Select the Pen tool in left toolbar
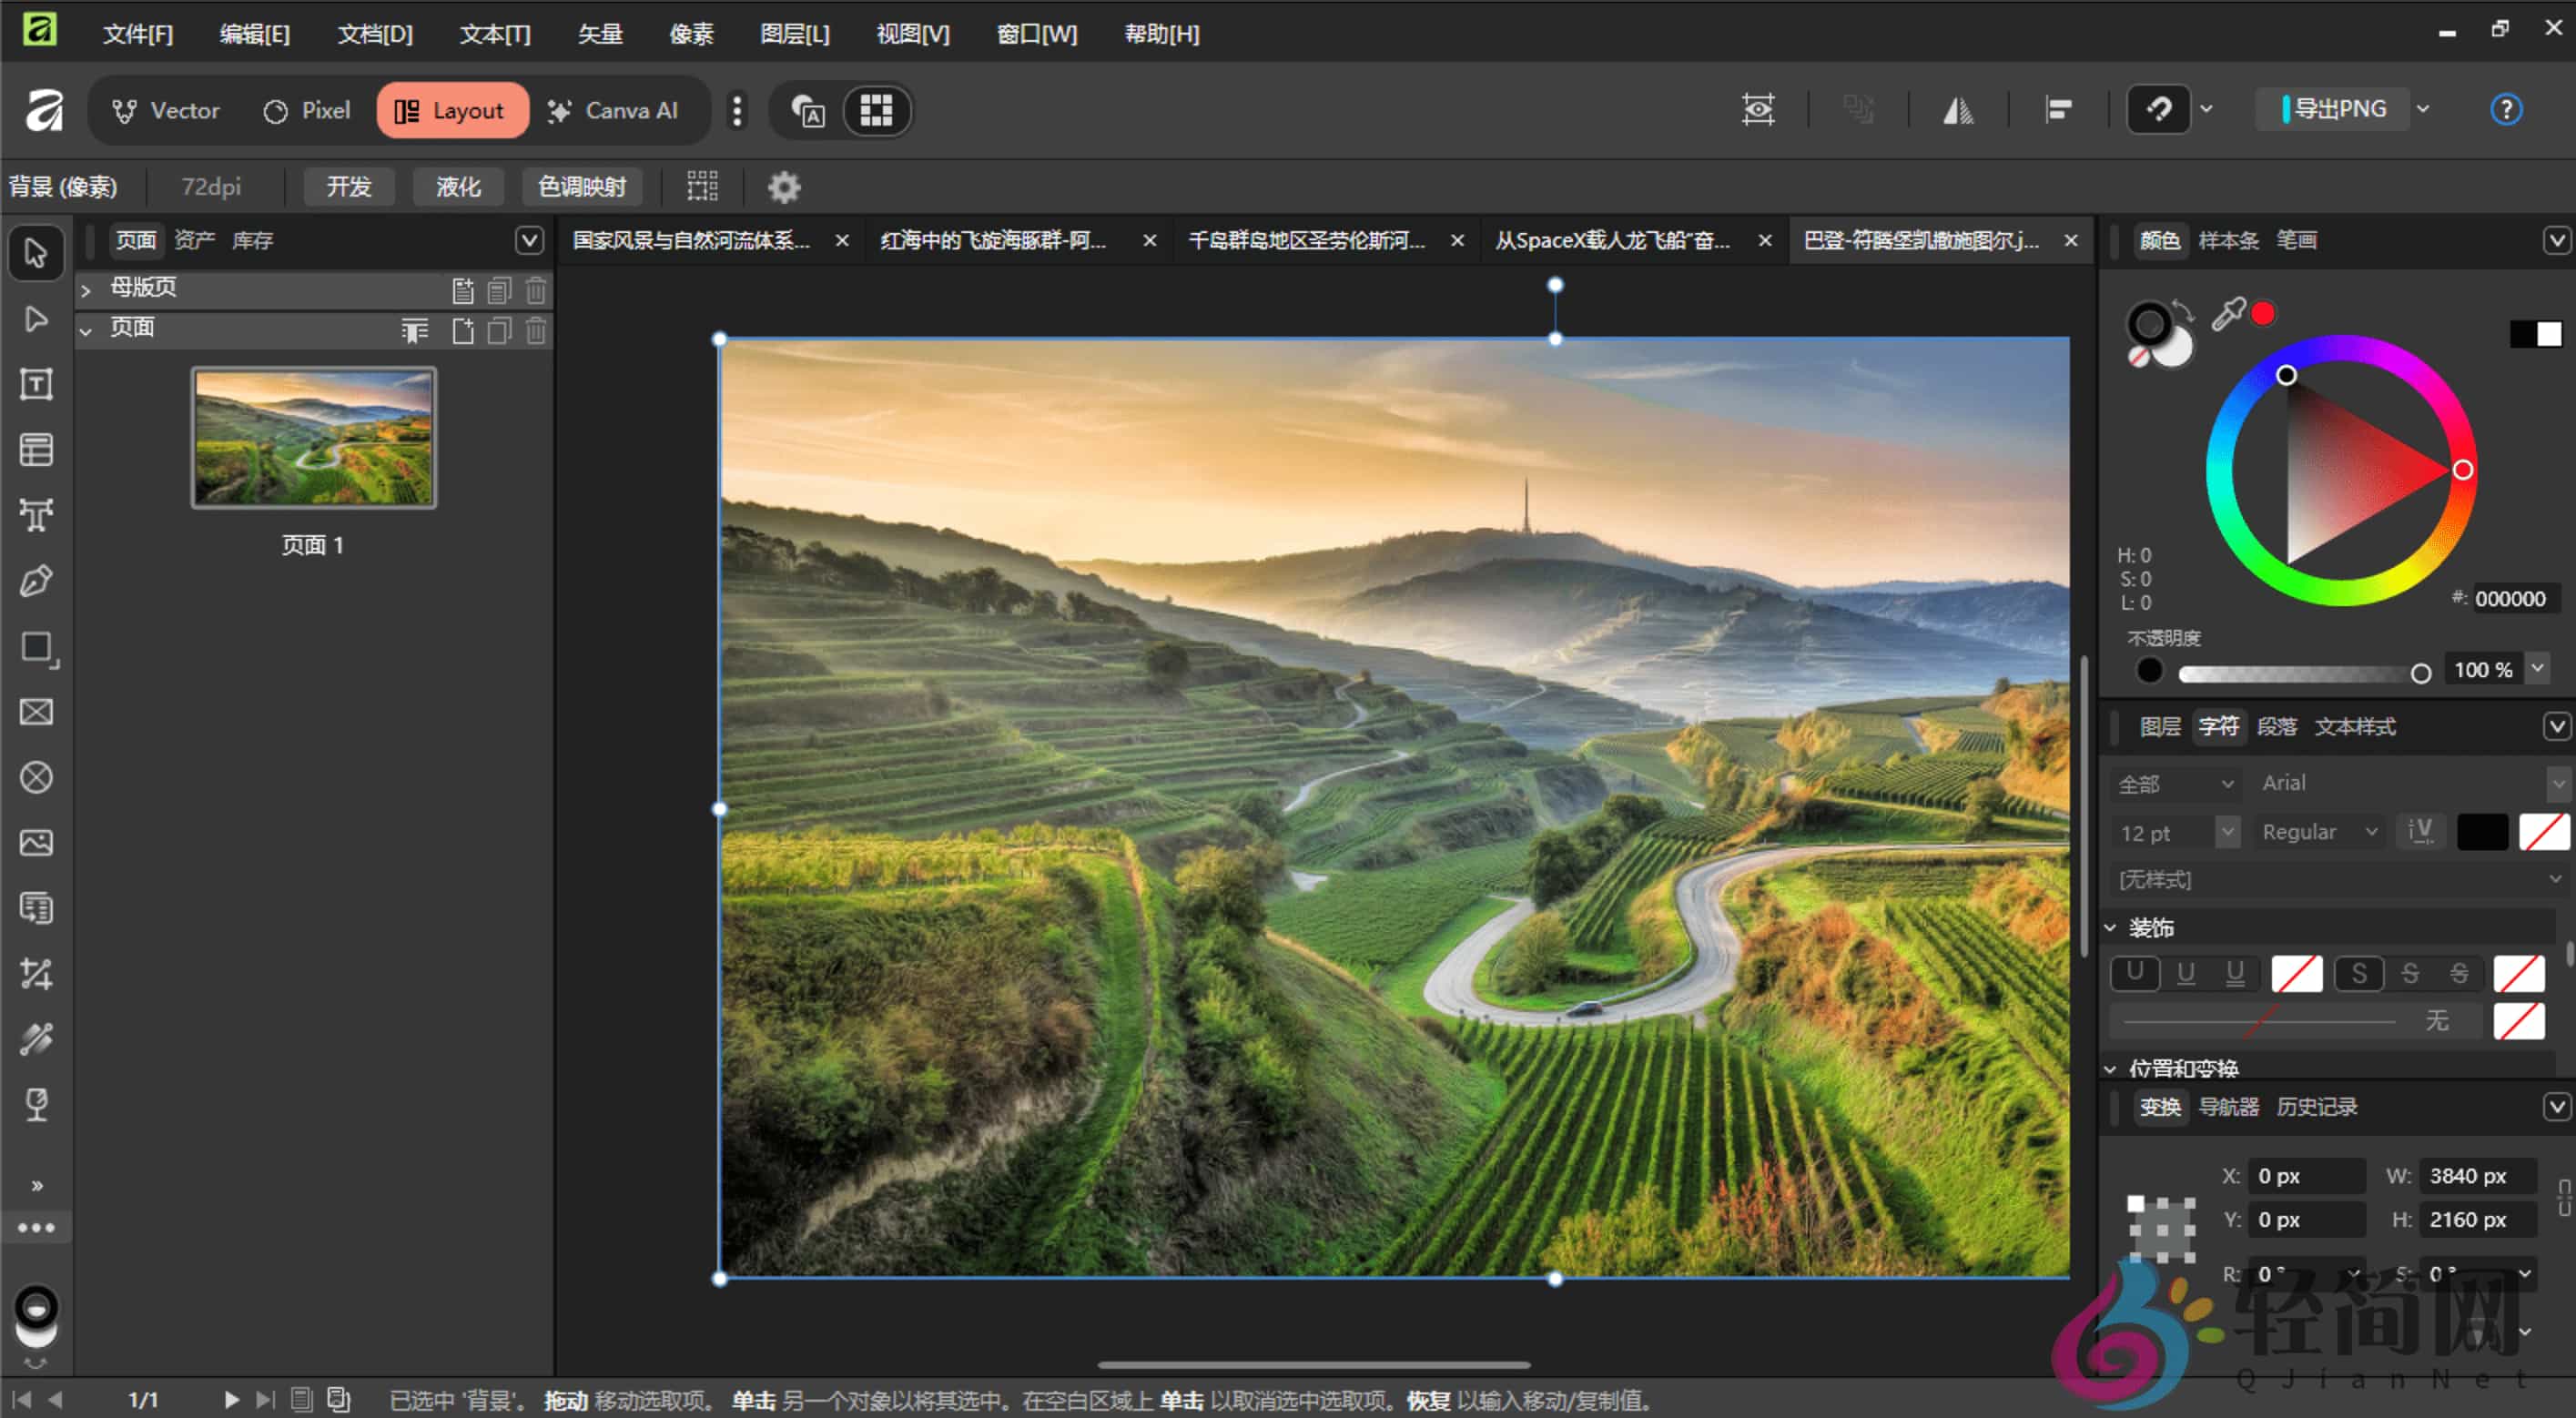The image size is (2576, 1418). [x=36, y=581]
